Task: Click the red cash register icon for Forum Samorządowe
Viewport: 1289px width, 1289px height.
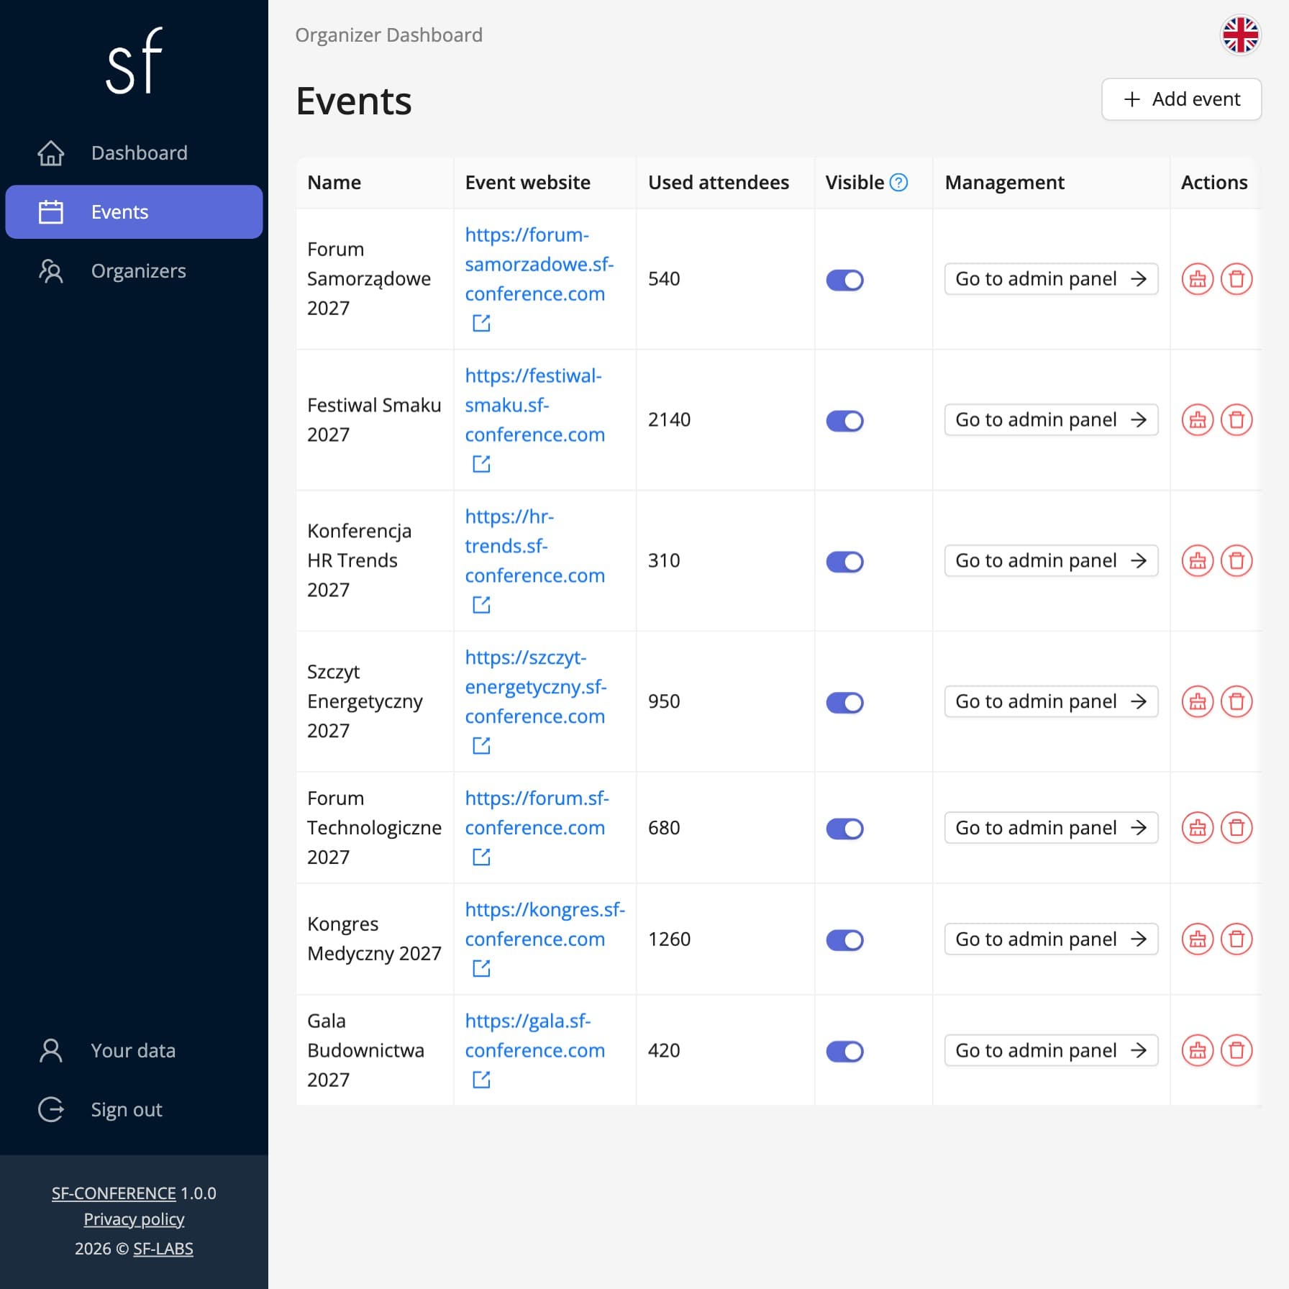Action: pos(1198,279)
